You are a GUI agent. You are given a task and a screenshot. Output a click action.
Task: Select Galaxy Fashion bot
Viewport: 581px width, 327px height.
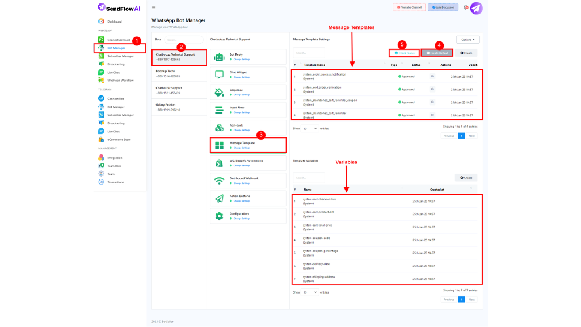(x=179, y=107)
